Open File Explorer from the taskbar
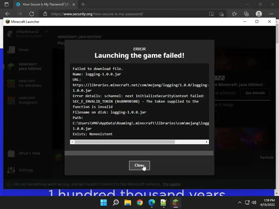The width and height of the screenshot is (279, 209). tap(128, 202)
